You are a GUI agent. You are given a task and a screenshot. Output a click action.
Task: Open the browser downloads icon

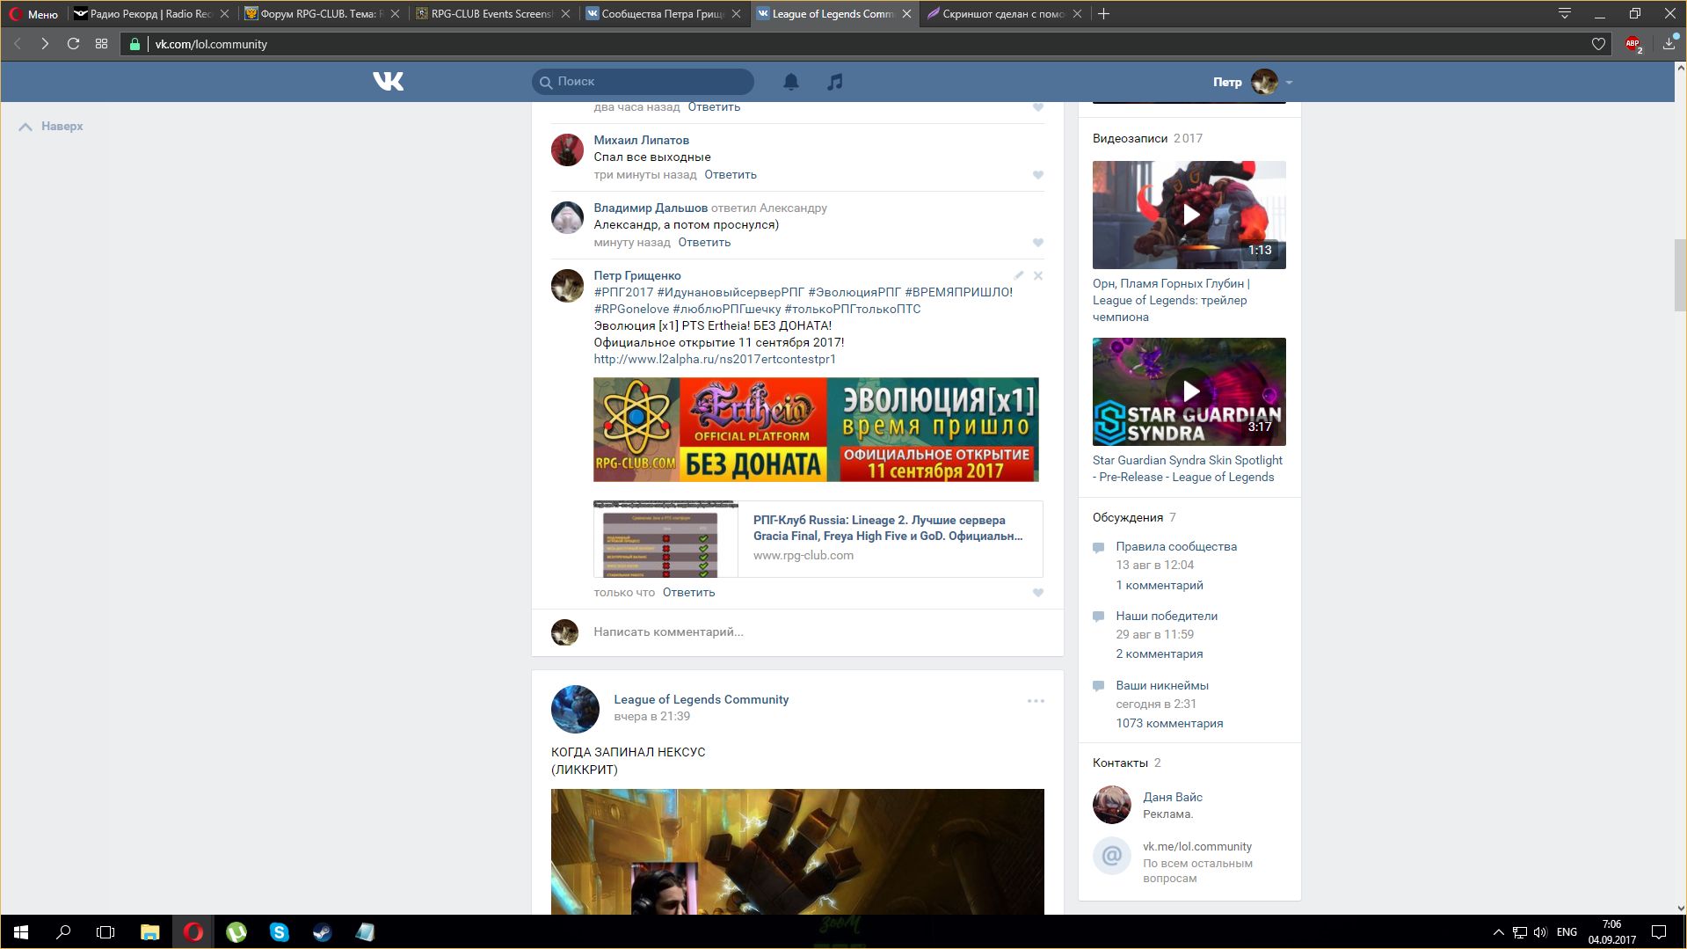tap(1669, 44)
